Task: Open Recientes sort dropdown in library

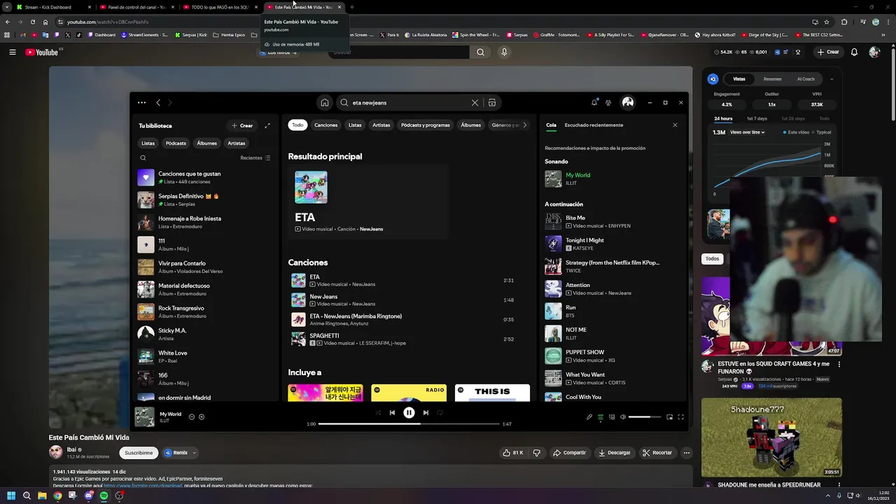Action: [x=255, y=158]
